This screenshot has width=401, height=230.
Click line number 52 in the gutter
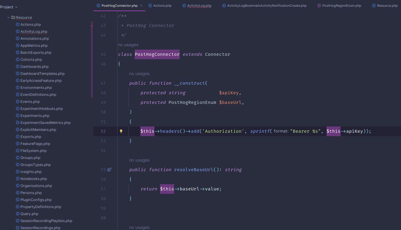[x=103, y=131]
